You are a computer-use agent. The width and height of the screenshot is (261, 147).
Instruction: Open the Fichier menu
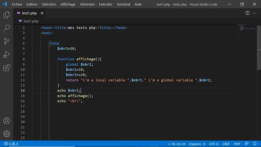17,4
